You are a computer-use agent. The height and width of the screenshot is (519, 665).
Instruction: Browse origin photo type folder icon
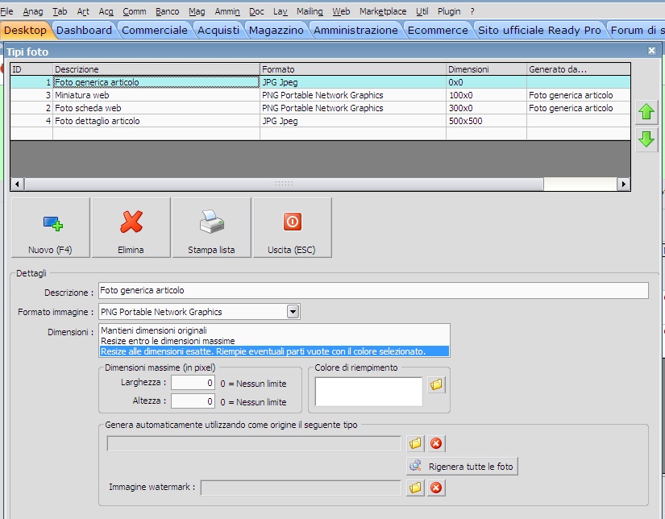pos(415,443)
